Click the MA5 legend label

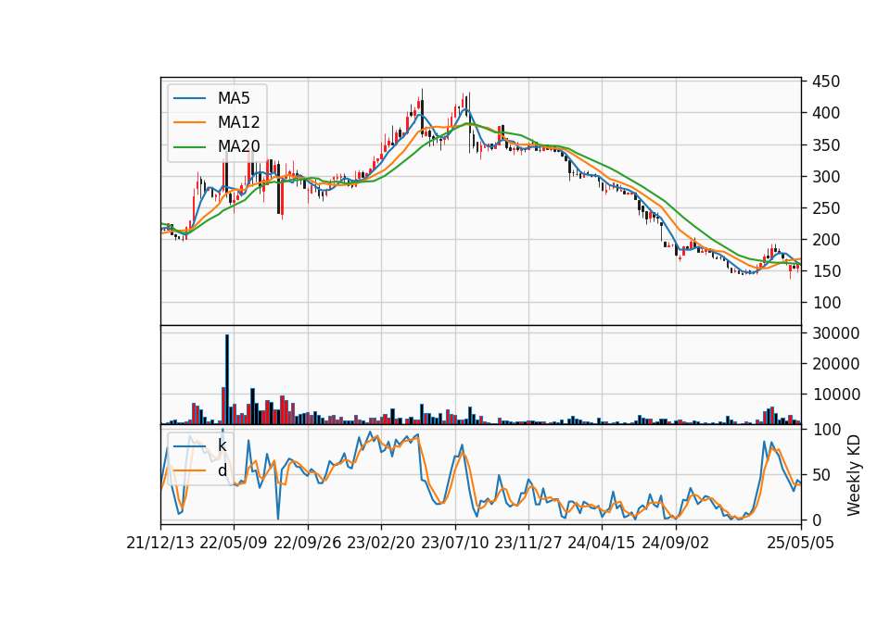click(x=234, y=98)
